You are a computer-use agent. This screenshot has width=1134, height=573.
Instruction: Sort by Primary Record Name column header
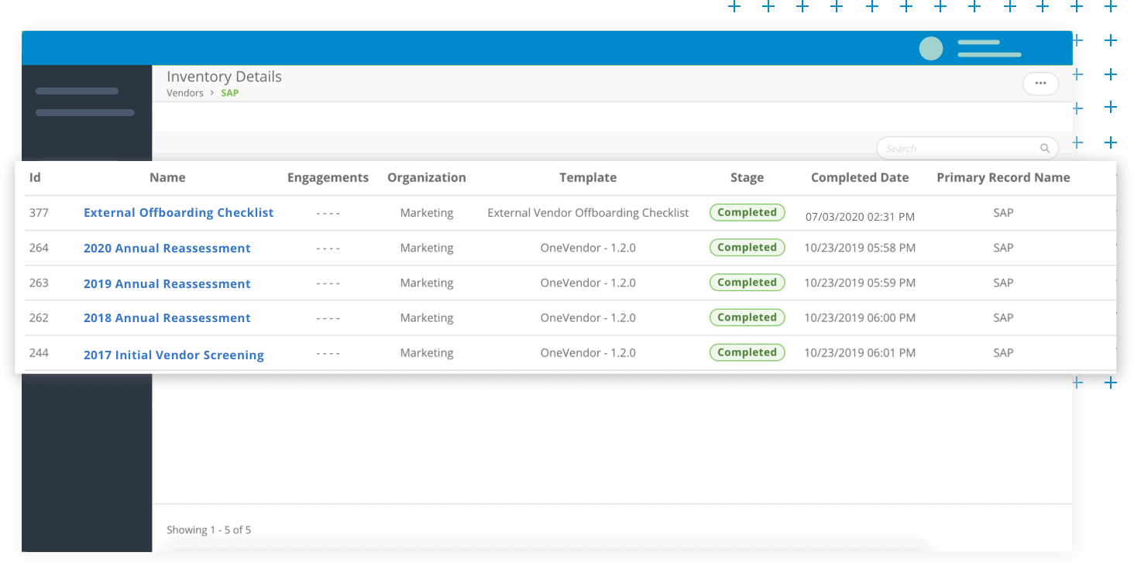point(1003,177)
